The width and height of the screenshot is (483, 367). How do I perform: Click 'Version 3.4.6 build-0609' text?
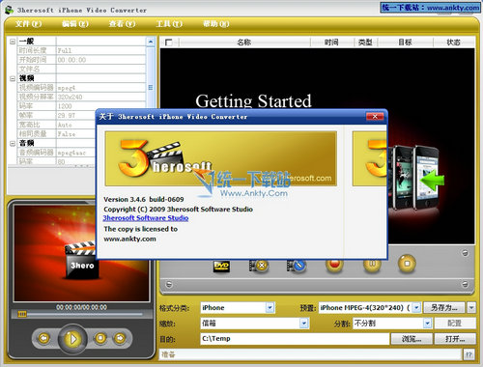[x=144, y=199]
